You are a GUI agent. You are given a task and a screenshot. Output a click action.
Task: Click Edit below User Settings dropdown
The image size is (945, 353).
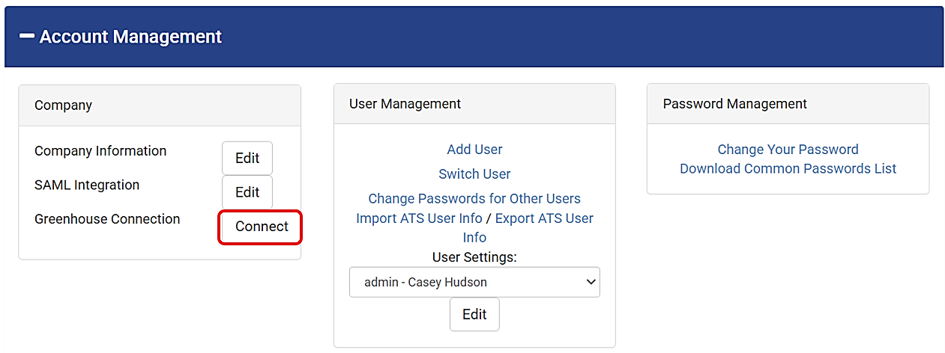474,314
